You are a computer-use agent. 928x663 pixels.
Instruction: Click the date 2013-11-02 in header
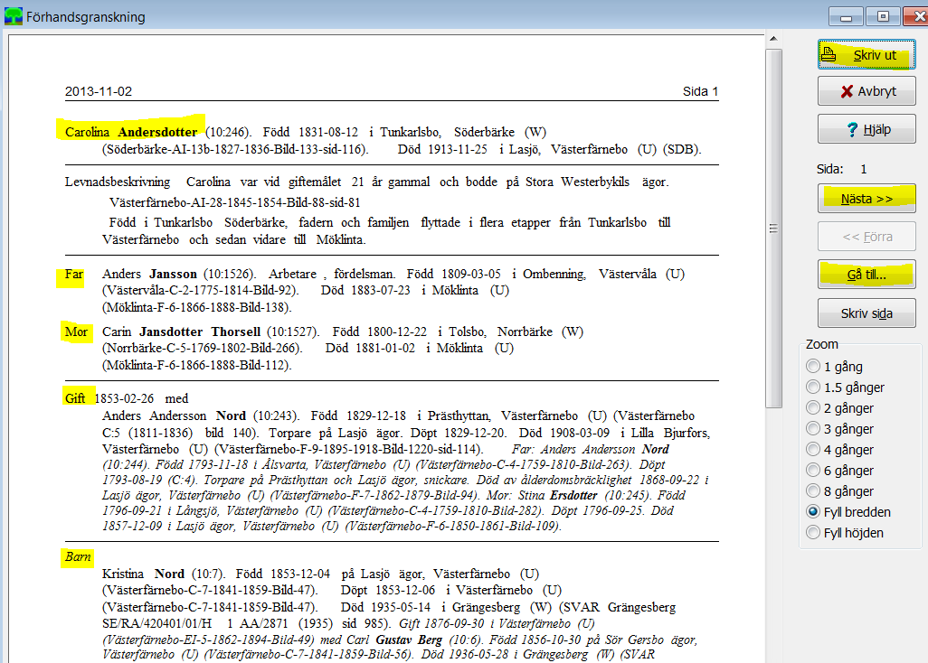(99, 91)
